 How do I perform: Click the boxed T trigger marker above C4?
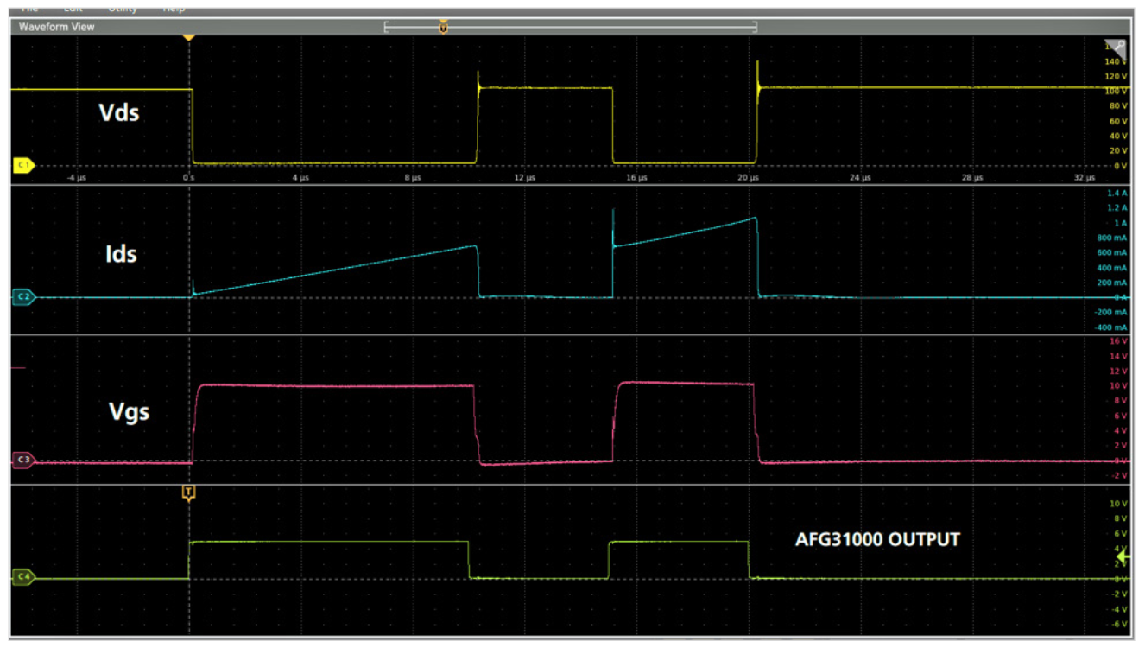click(x=189, y=492)
